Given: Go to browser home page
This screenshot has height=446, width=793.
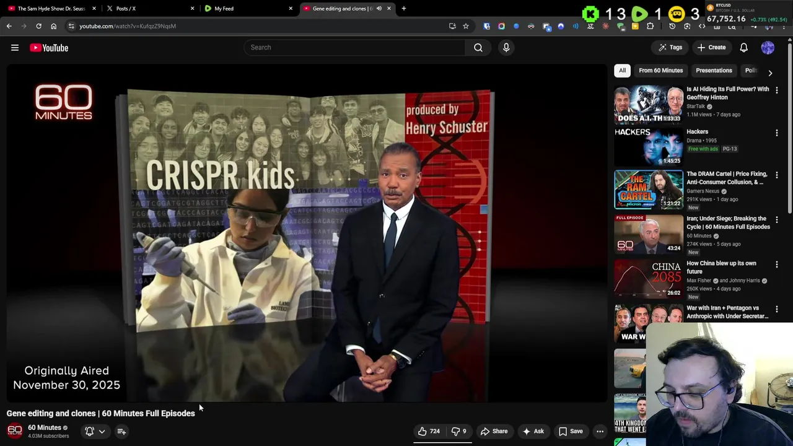Looking at the screenshot, I should (x=53, y=26).
